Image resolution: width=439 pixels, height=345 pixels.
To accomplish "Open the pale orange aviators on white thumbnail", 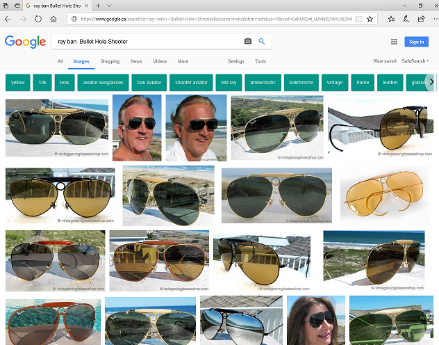I will coord(385,195).
